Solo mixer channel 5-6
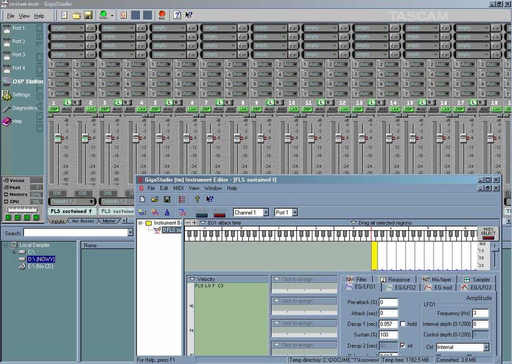 pos(180,109)
